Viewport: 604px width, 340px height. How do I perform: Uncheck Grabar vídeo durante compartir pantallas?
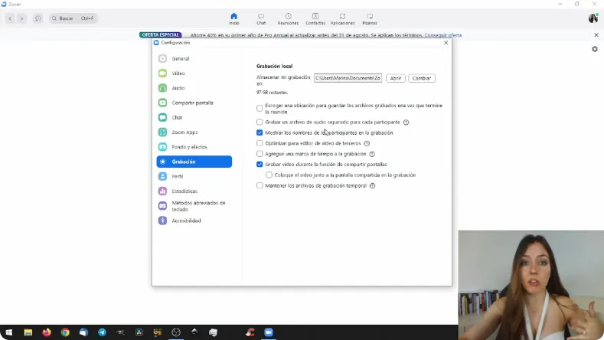tap(260, 164)
